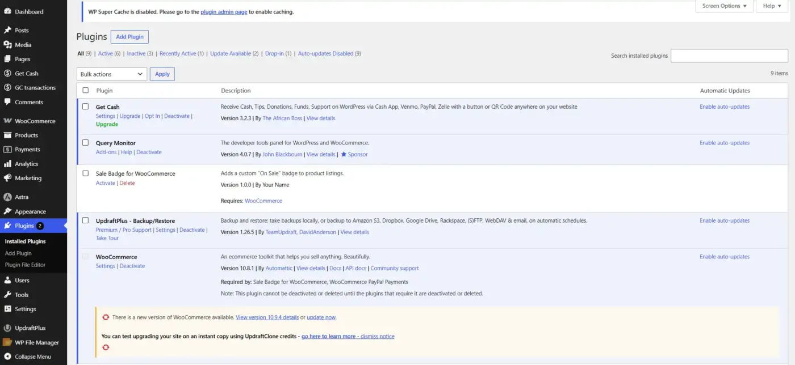The image size is (795, 365).
Task: Filter plugins by Drop-in
Action: click(x=274, y=53)
